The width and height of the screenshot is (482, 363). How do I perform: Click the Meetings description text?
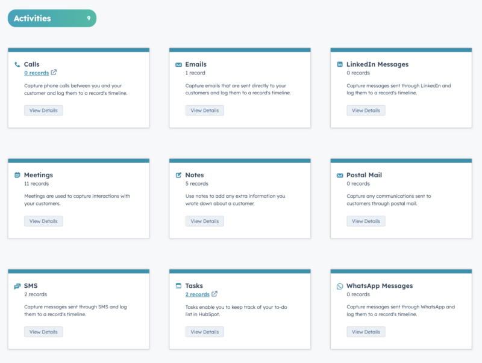click(77, 200)
